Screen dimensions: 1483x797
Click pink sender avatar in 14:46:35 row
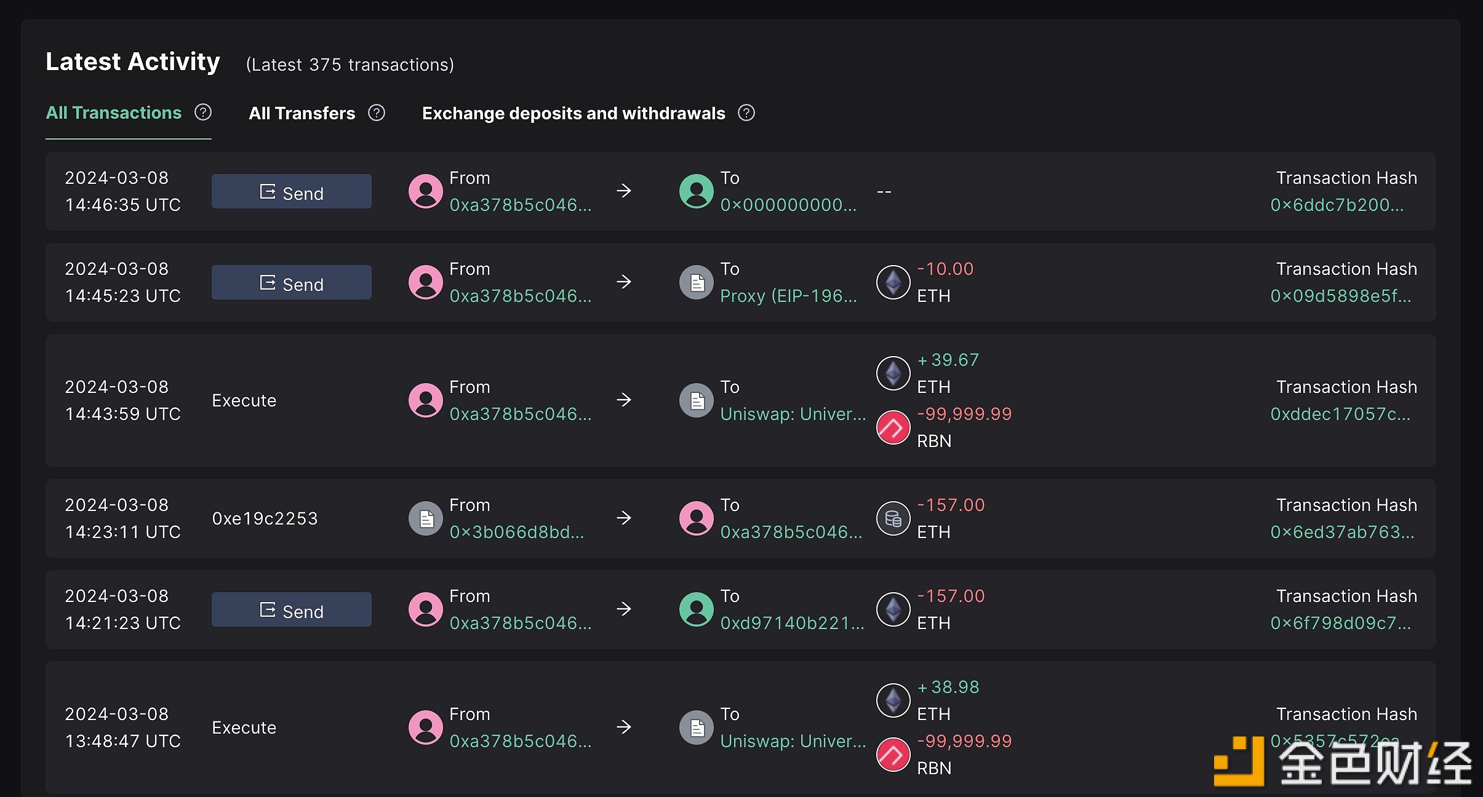pyautogui.click(x=425, y=191)
